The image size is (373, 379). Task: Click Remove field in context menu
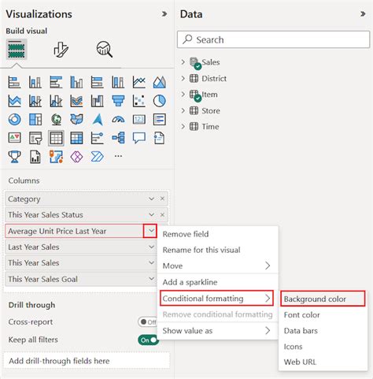(x=186, y=234)
